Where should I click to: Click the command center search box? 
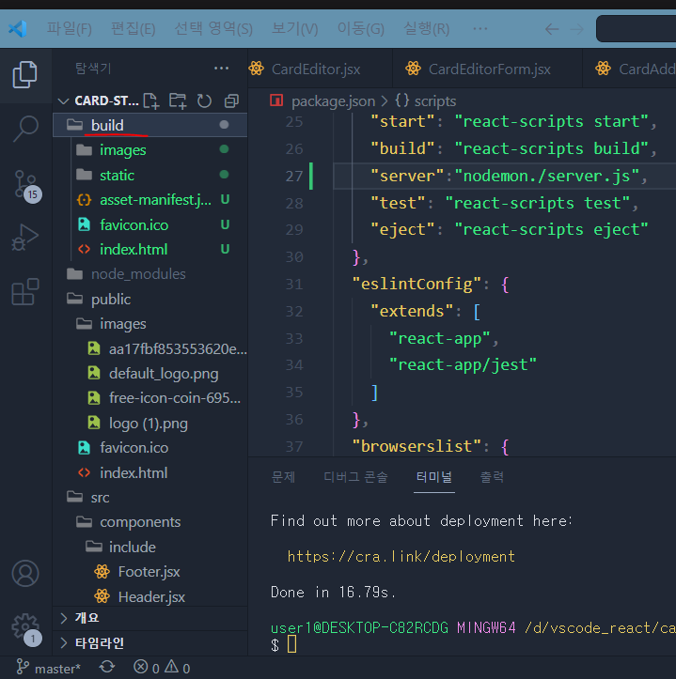click(x=637, y=29)
